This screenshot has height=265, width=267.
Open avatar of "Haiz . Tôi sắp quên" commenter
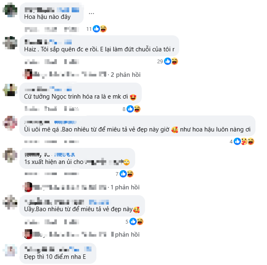pos(10,42)
